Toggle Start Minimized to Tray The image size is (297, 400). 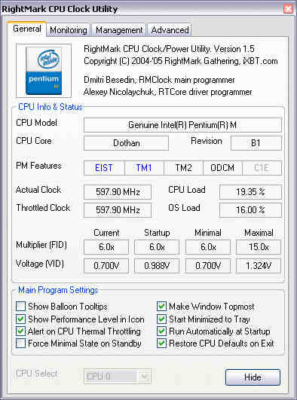tap(161, 319)
